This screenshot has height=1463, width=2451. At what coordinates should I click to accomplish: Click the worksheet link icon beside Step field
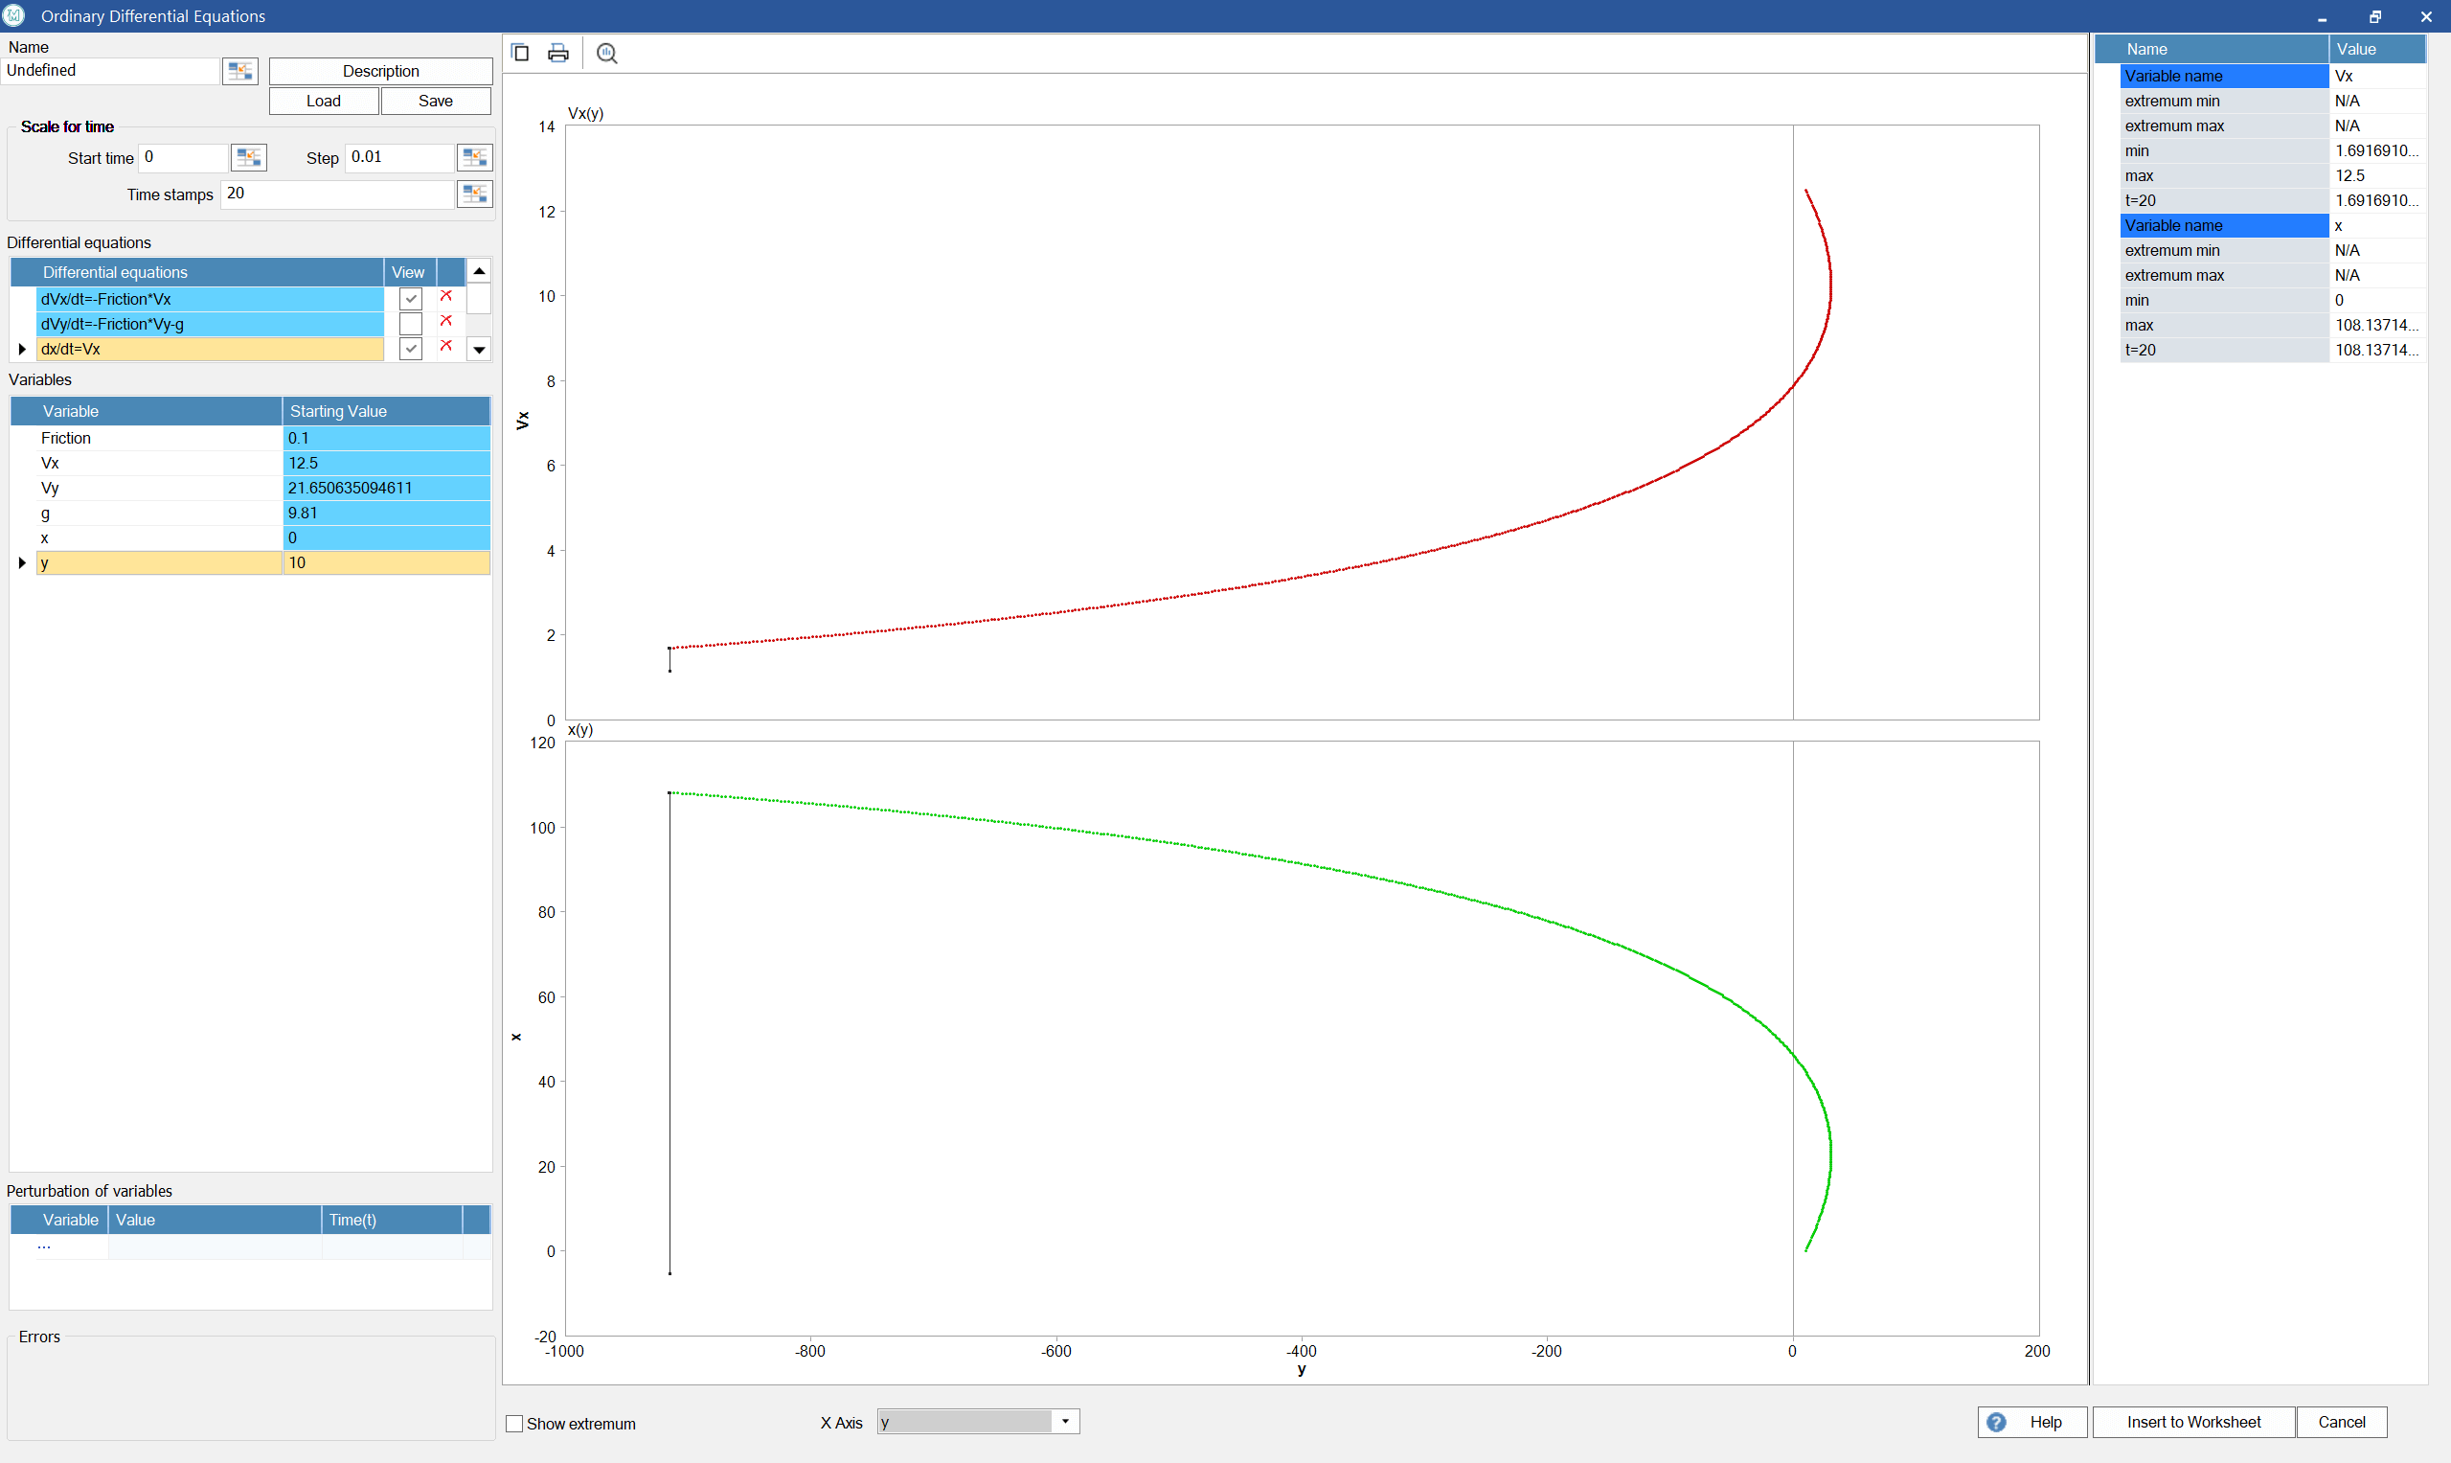pyautogui.click(x=474, y=158)
